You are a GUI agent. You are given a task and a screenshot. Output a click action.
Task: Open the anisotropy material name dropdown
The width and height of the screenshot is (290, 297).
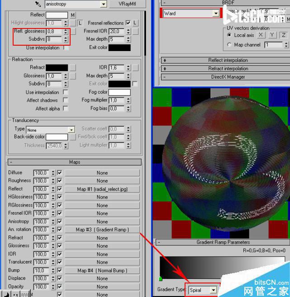tap(104, 4)
